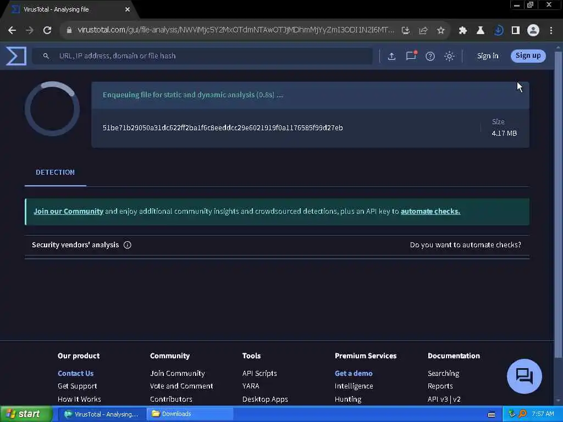Click the taskbar clock 7:57 AM
The image size is (563, 422).
(543, 414)
